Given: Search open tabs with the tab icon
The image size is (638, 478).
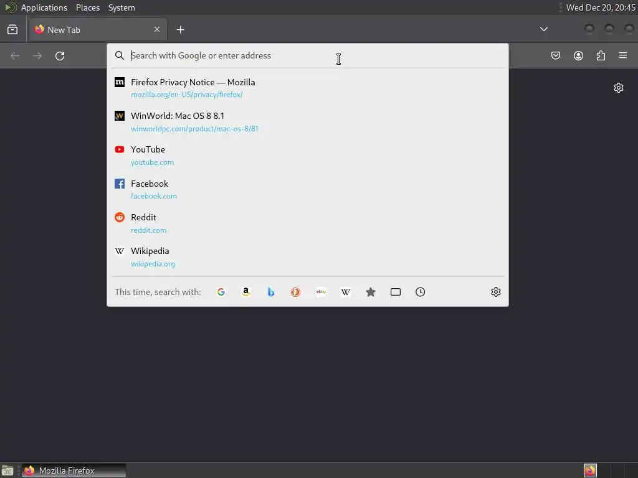Looking at the screenshot, I should coord(396,292).
